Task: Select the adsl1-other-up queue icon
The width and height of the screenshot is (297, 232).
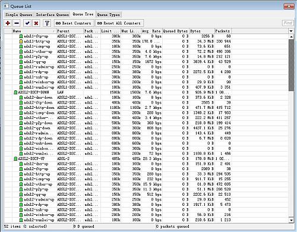Action: pyautogui.click(x=21, y=52)
